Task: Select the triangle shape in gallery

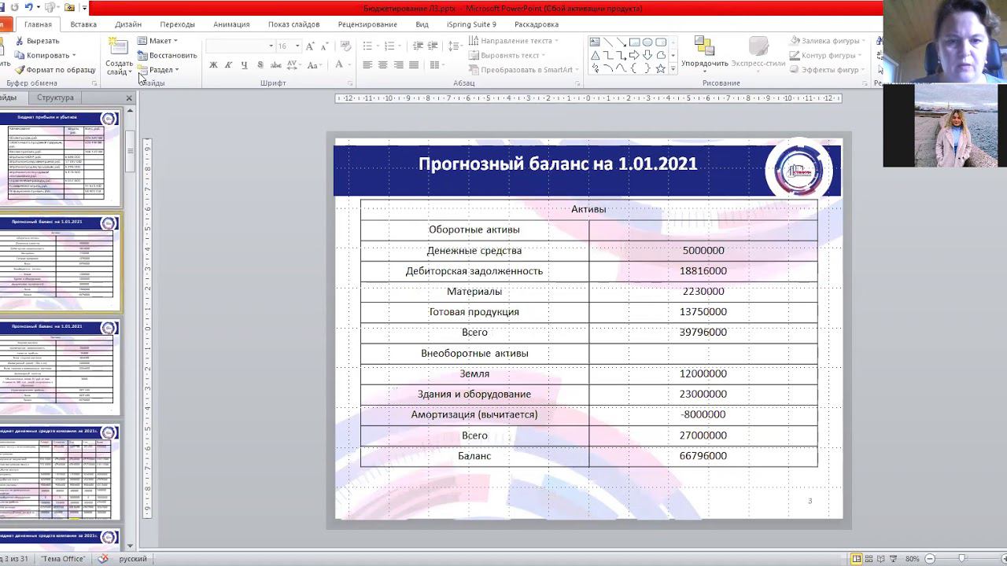Action: 595,55
